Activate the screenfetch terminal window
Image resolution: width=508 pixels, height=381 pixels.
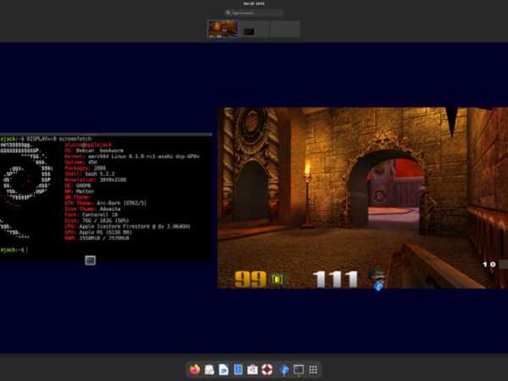tap(106, 196)
